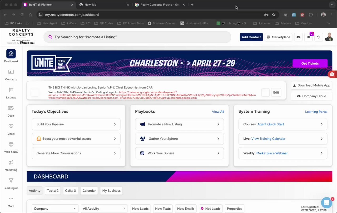Viewport: 337px width, 213px height.
Task: Click the Realty Concepts logo
Action: pyautogui.click(x=21, y=37)
